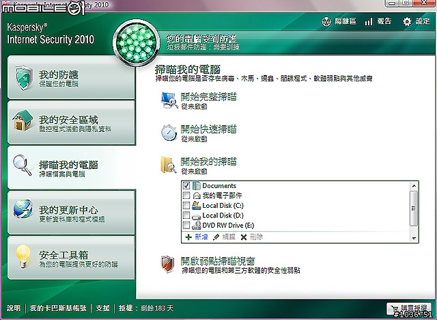Open the 我的防護 section
This screenshot has height=320, width=437.
[x=71, y=78]
